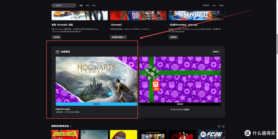This screenshot has height=139, width=278.
Task: Click the 免费游玩 button
Action: [173, 37]
